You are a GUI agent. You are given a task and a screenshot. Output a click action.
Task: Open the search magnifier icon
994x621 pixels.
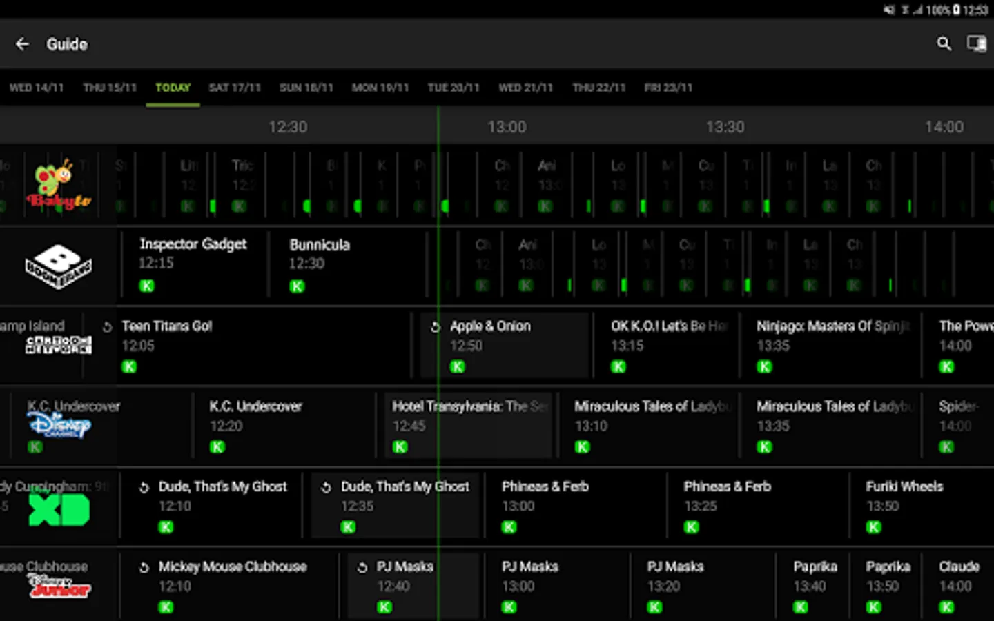[944, 44]
